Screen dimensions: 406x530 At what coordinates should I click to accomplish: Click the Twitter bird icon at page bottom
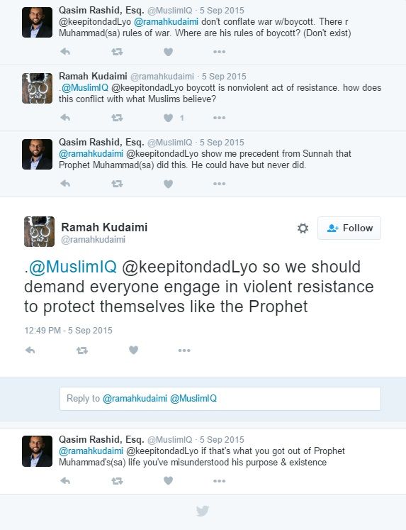pyautogui.click(x=203, y=511)
